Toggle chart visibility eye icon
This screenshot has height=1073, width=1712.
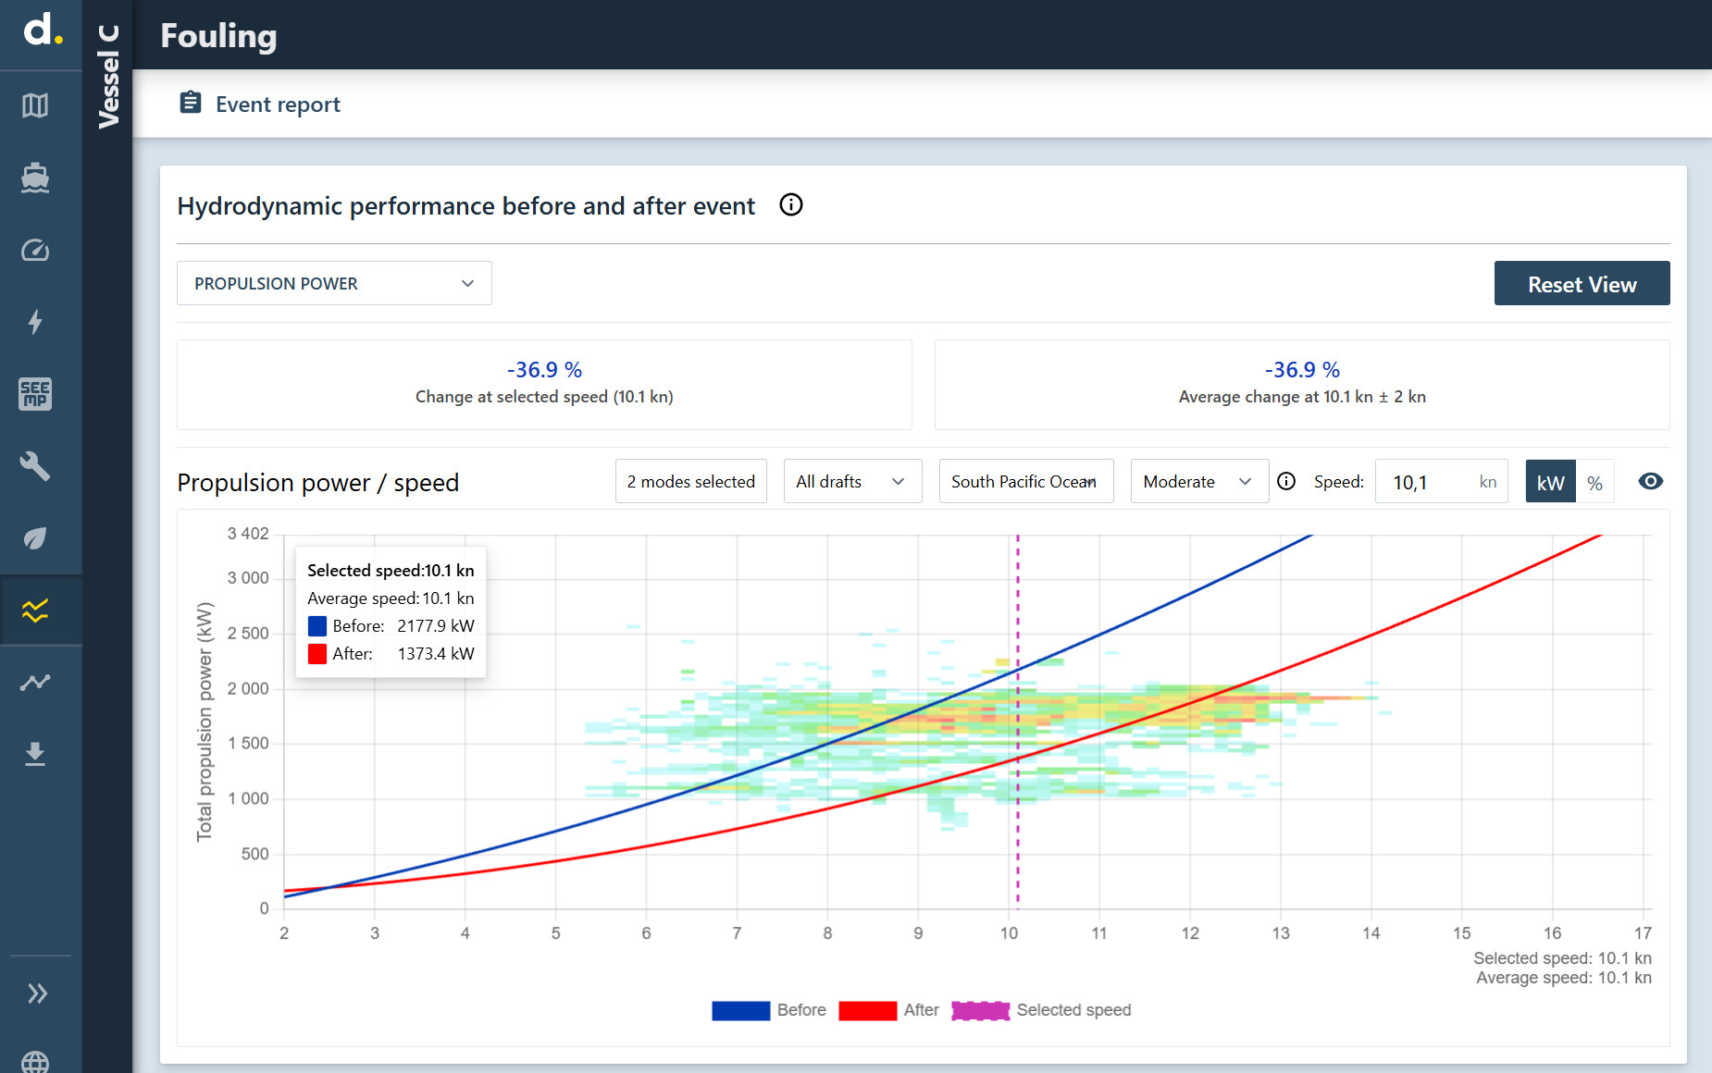1651,481
